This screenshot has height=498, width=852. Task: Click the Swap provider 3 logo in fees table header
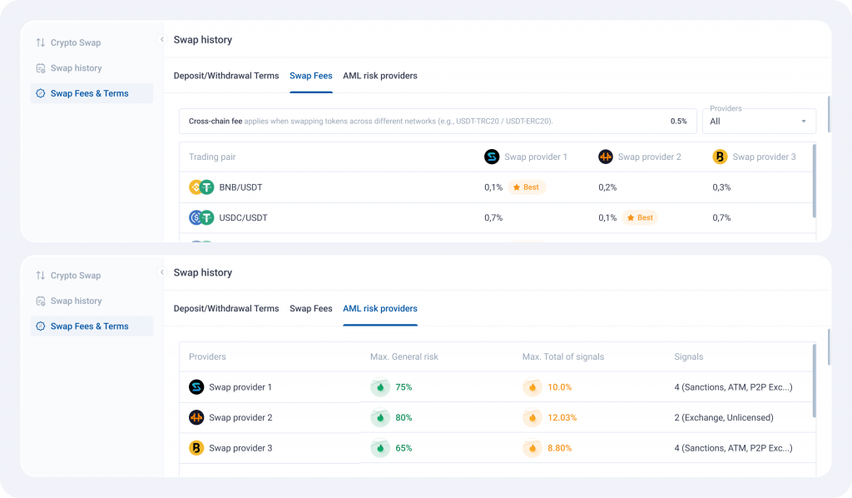tap(720, 157)
